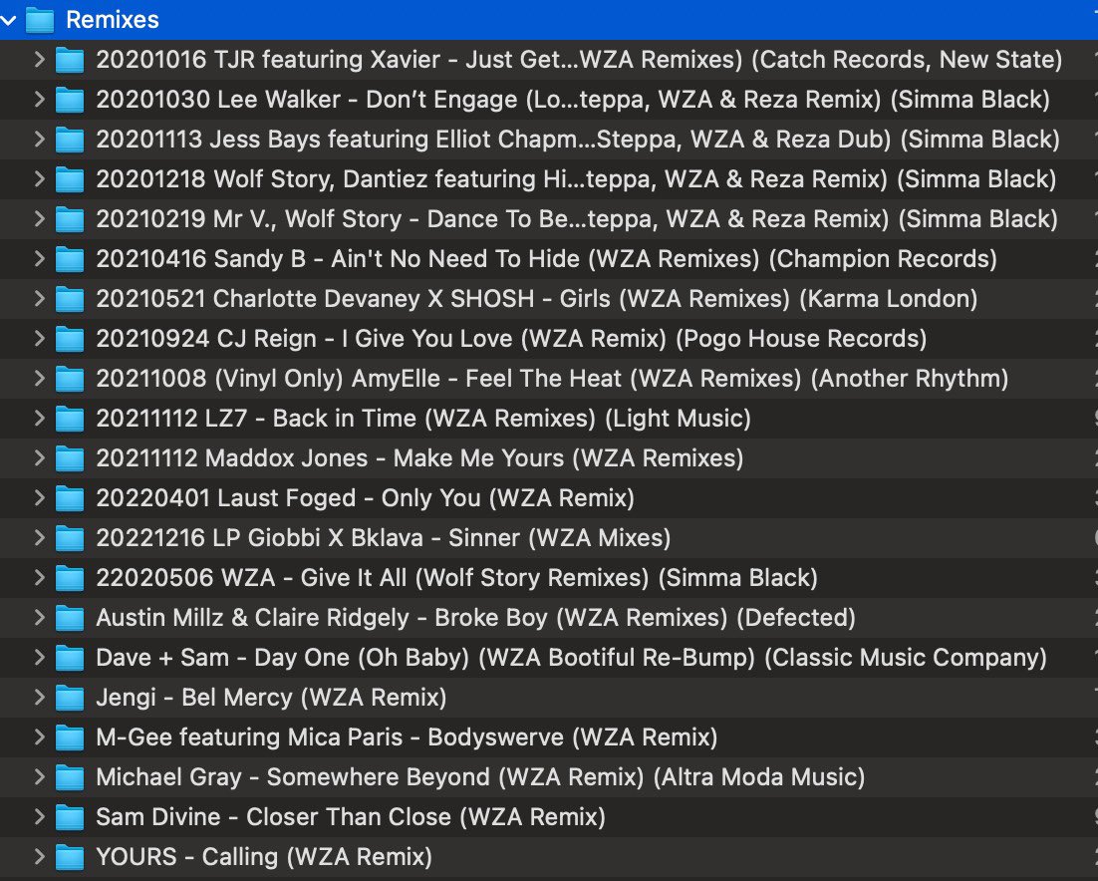1098x881 pixels.
Task: Expand Jengi Bel Mercy folder chevron
Action: pos(39,699)
